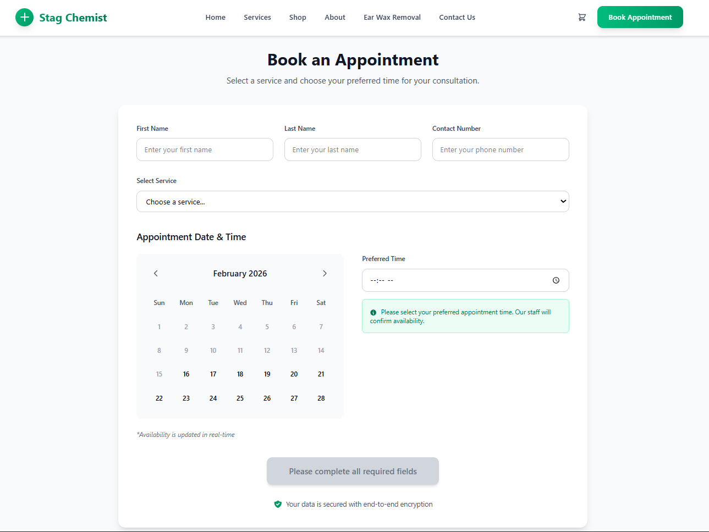Expand the Select Service dropdown
709x532 pixels.
click(x=353, y=202)
